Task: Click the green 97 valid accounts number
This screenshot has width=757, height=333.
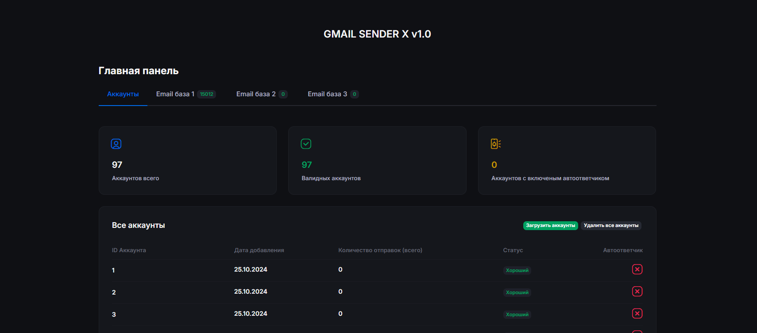Action: pos(307,165)
